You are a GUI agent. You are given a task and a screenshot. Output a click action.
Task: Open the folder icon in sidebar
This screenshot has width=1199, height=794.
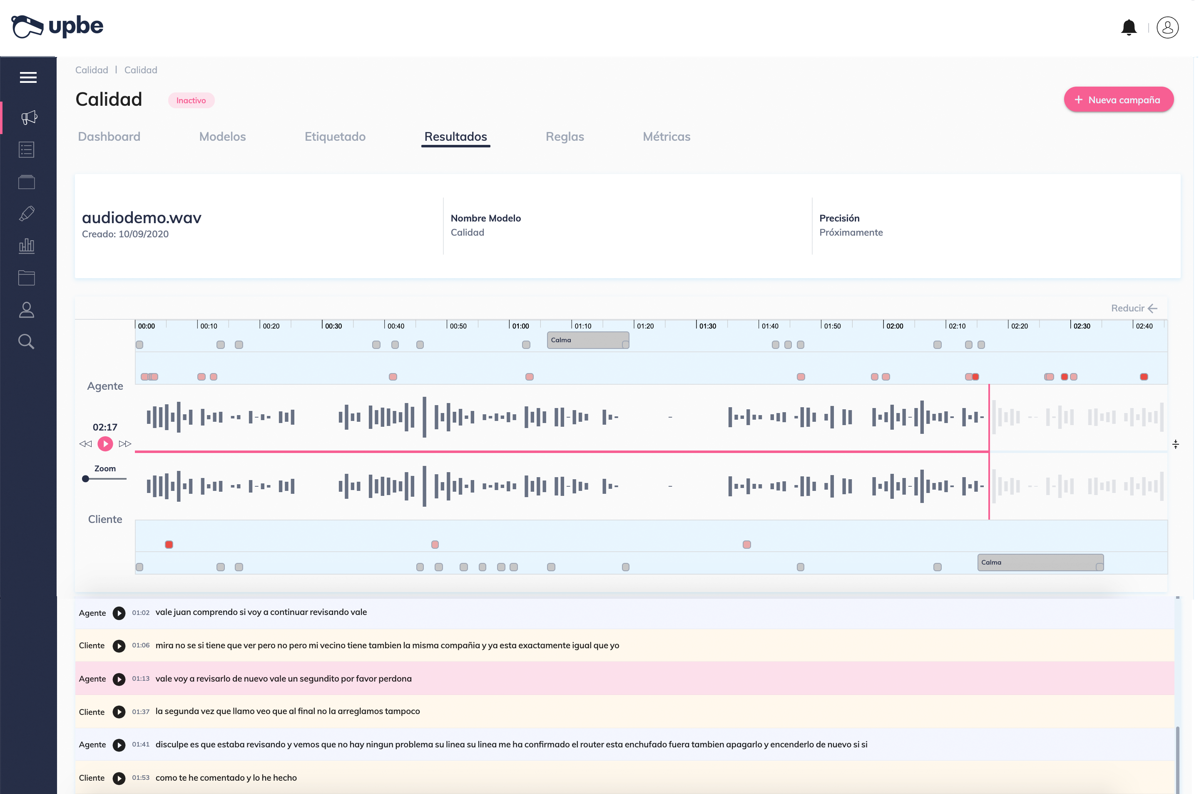pos(26,278)
